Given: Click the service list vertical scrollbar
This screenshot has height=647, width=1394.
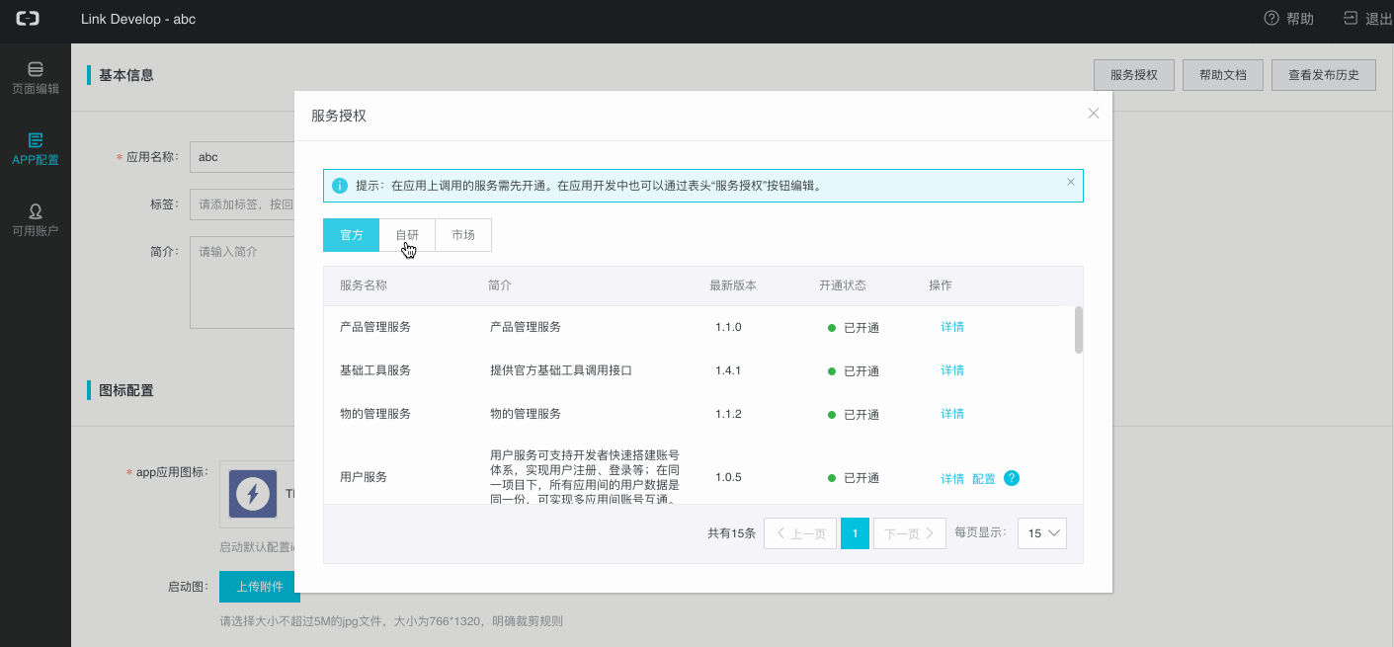Looking at the screenshot, I should (x=1079, y=329).
